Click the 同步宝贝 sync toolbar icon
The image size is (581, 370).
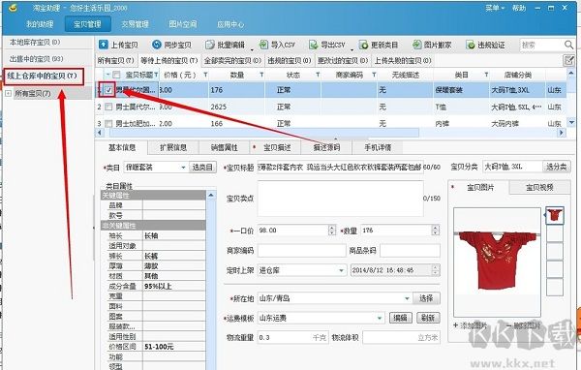click(157, 45)
